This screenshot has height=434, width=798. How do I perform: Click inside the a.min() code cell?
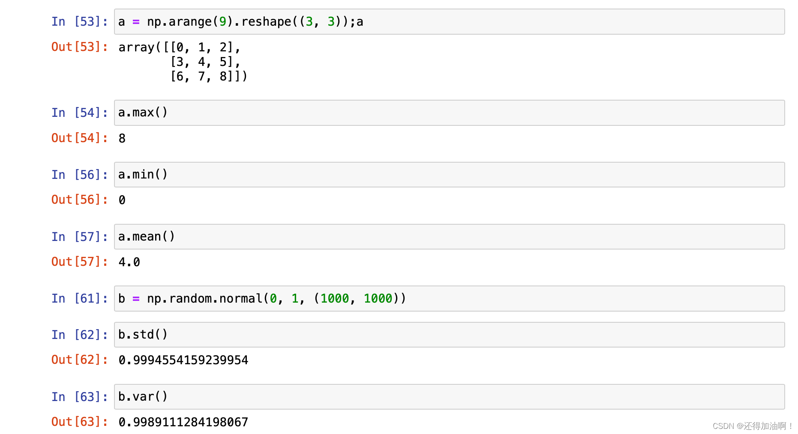[x=449, y=175]
